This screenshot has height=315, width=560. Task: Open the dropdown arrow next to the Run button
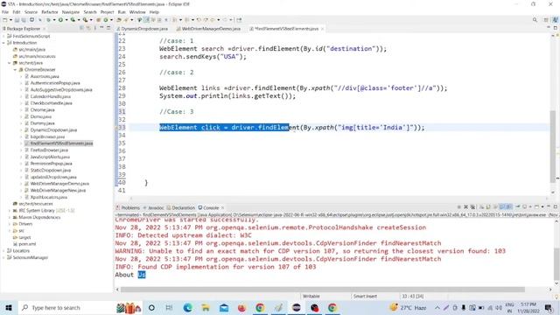66,20
